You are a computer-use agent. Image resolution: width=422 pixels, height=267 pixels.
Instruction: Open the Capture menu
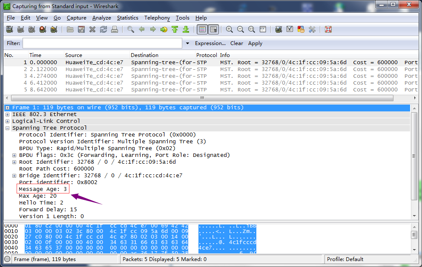[x=76, y=18]
